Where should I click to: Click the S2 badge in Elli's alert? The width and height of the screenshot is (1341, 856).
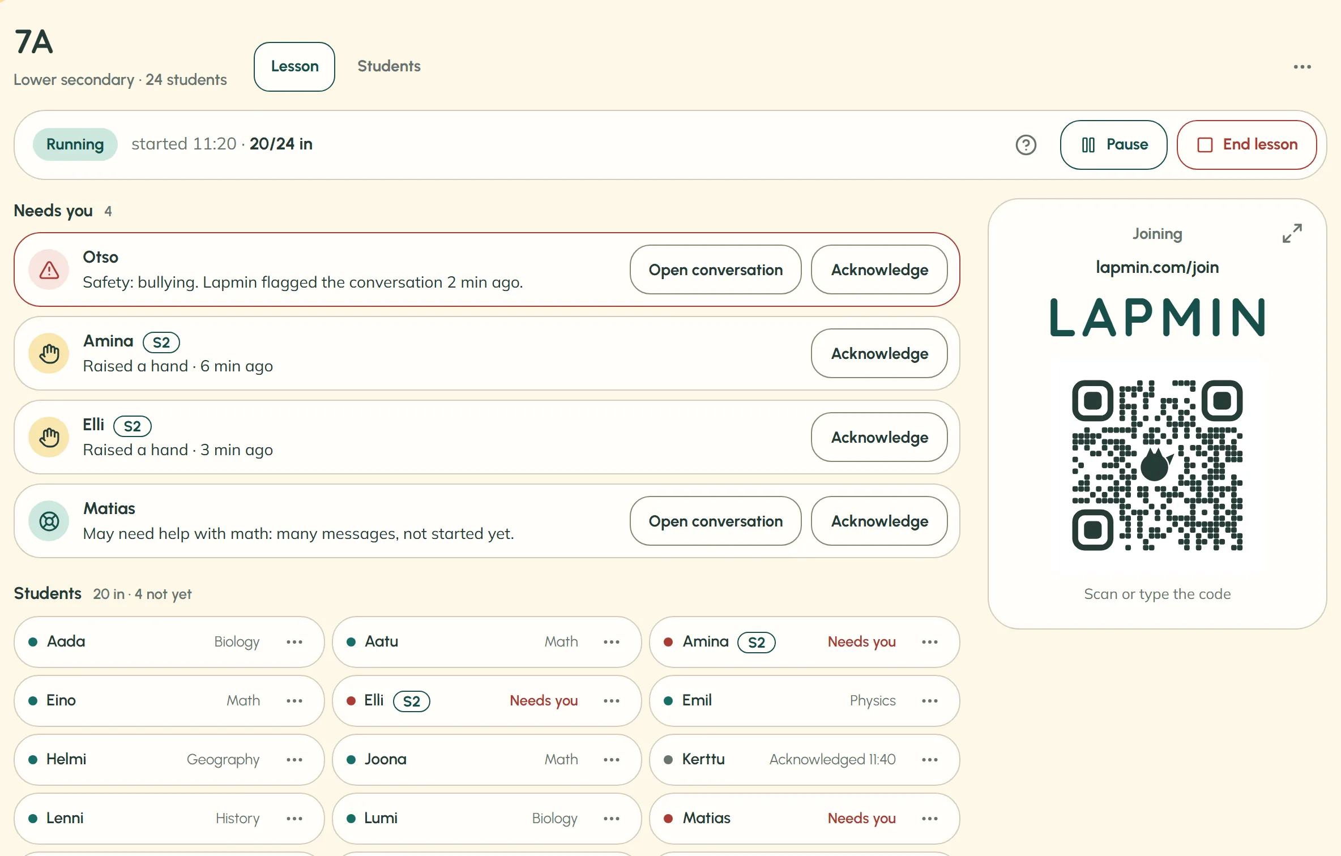click(x=133, y=426)
